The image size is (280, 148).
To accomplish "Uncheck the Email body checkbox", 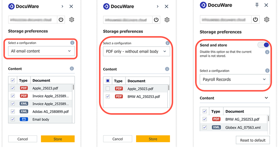I will pos(13,119).
